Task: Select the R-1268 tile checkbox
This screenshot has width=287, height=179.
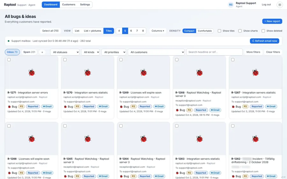Action: pos(177,60)
